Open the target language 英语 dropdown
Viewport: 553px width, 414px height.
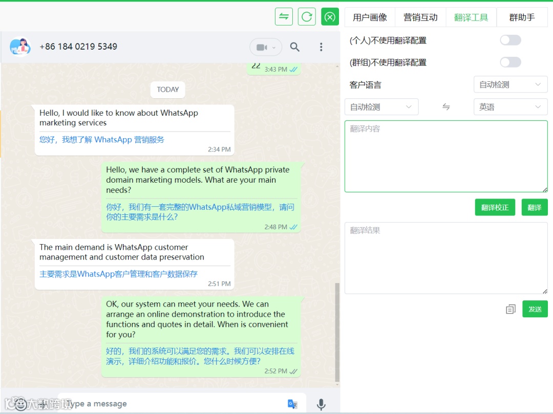pos(511,107)
